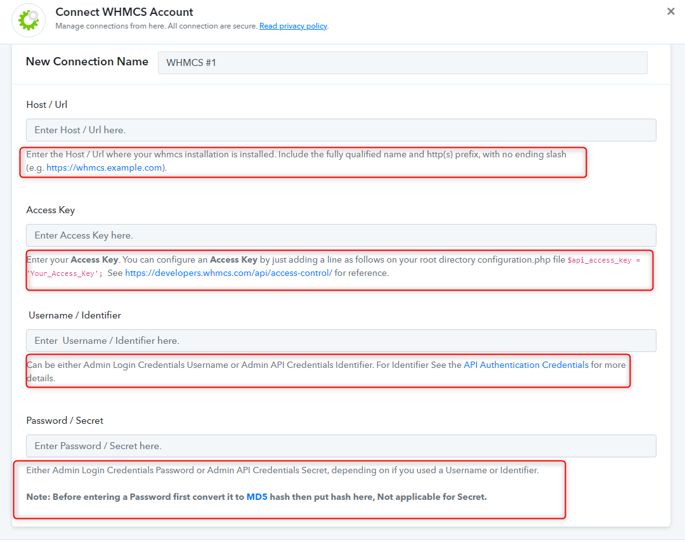Click the Username / Identifier label
685x543 pixels.
(75, 315)
